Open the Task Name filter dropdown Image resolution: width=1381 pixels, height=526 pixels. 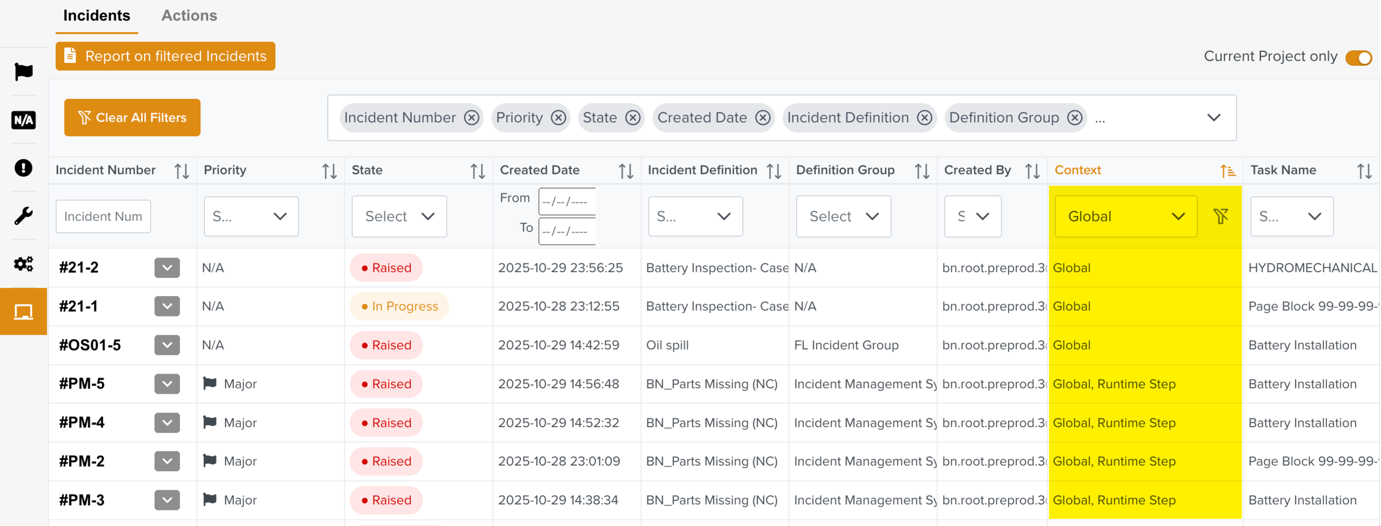(1292, 217)
